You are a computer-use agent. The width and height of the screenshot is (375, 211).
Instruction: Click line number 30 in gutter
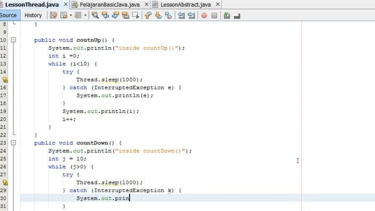[x=3, y=198]
